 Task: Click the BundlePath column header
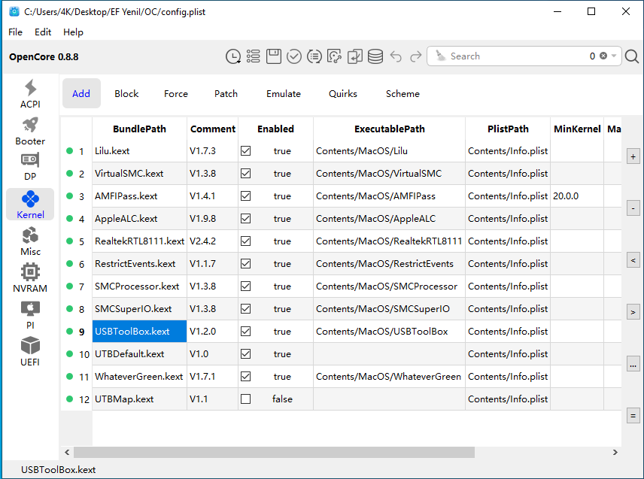pyautogui.click(x=139, y=129)
